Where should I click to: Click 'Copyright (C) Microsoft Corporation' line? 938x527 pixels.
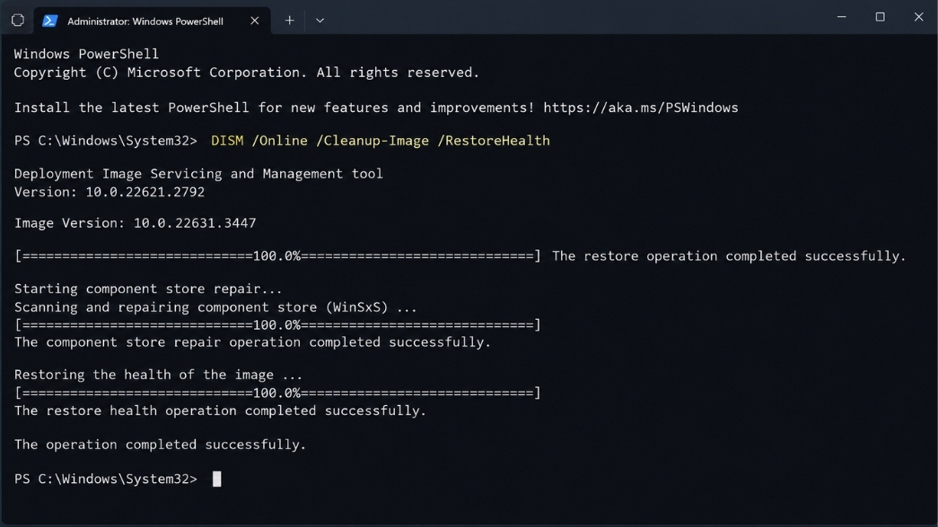pos(247,73)
